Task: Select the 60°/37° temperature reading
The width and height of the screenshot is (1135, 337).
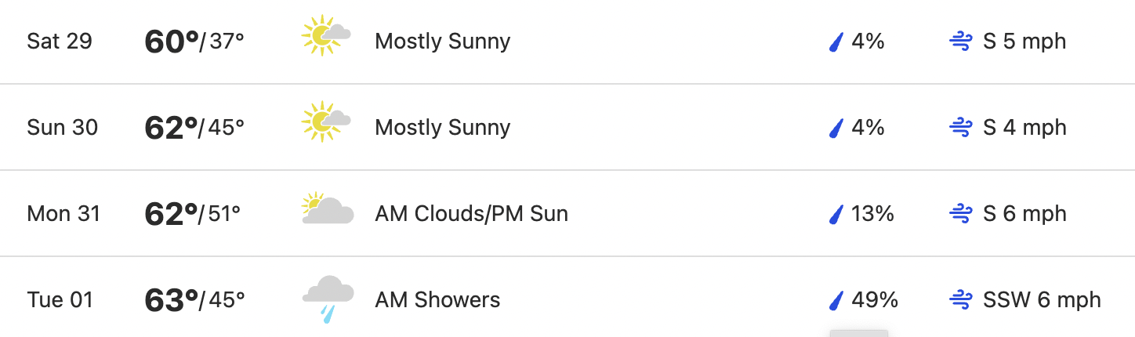Action: pyautogui.click(x=194, y=42)
